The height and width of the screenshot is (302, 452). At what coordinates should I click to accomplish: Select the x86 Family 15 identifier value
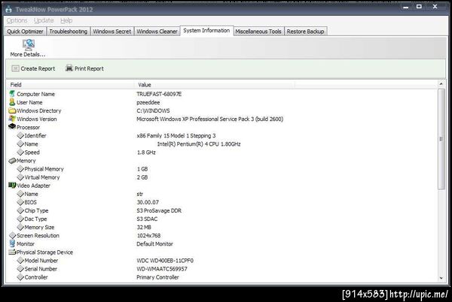pos(176,136)
